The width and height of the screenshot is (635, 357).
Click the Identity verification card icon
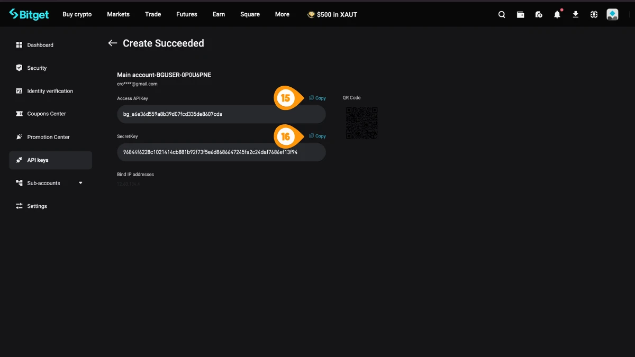click(x=19, y=91)
